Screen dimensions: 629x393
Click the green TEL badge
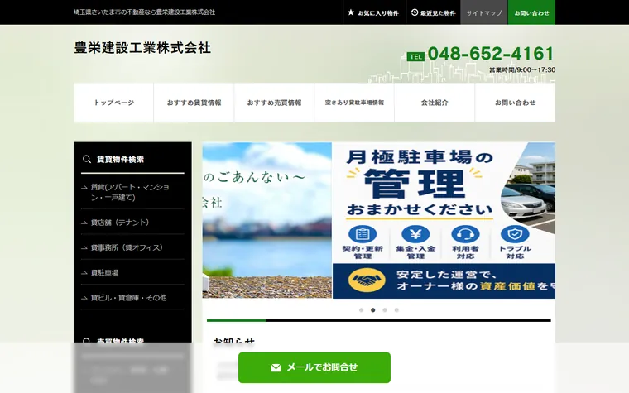coord(415,56)
